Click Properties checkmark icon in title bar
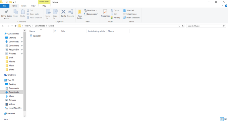 (7, 2)
